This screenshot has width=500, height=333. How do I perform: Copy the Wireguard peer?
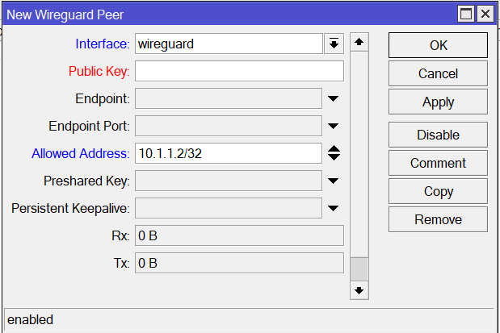(438, 191)
